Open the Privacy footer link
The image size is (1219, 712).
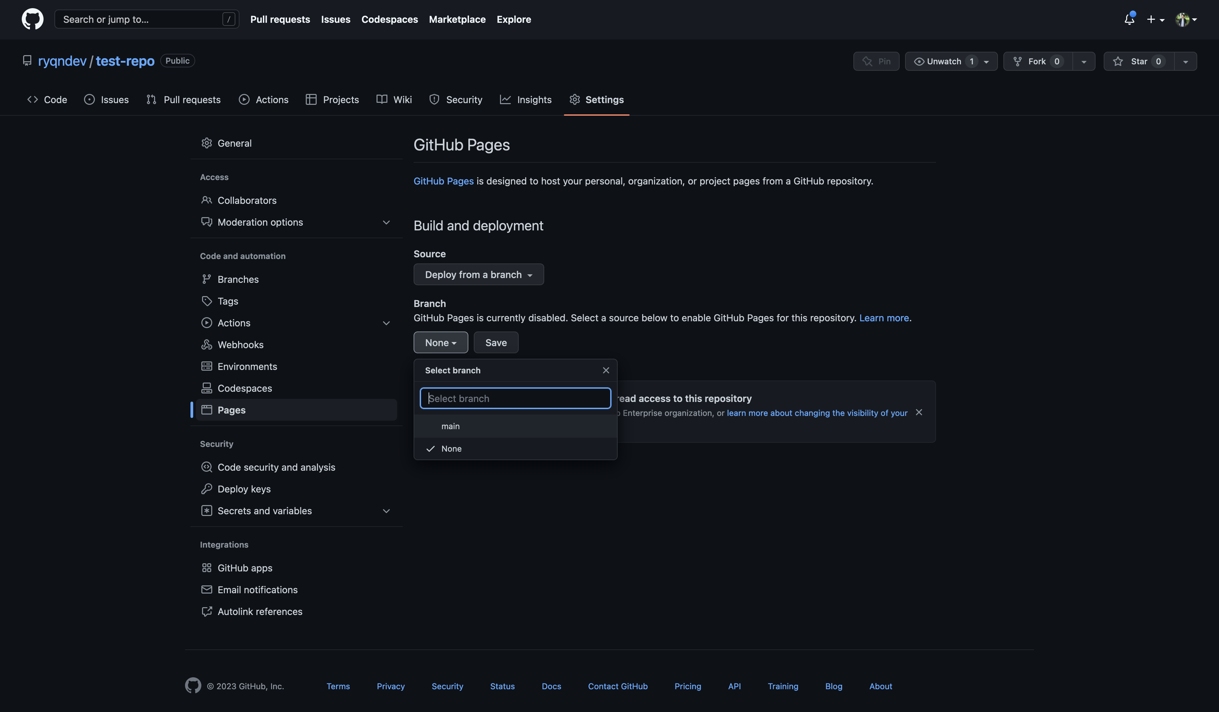click(x=391, y=686)
